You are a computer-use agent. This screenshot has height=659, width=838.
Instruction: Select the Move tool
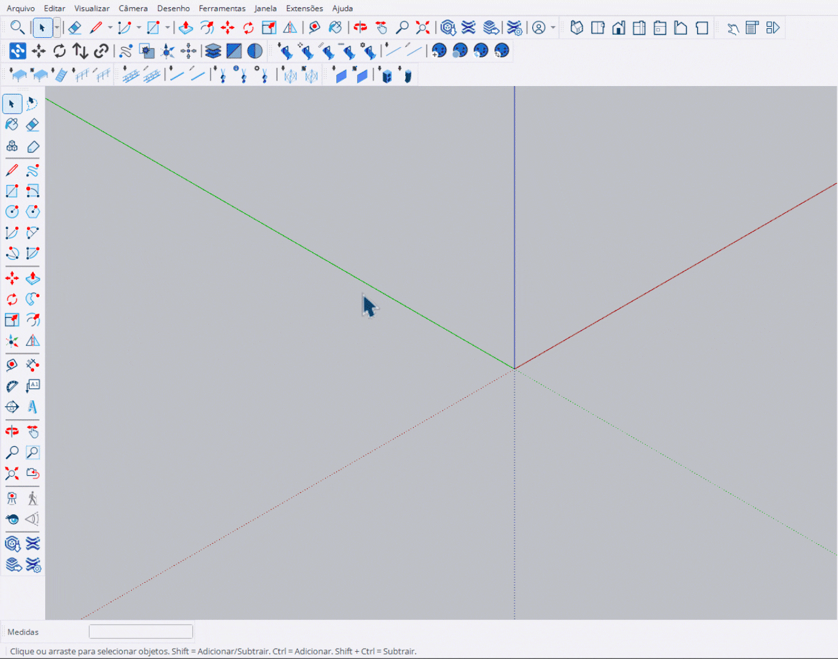(12, 278)
